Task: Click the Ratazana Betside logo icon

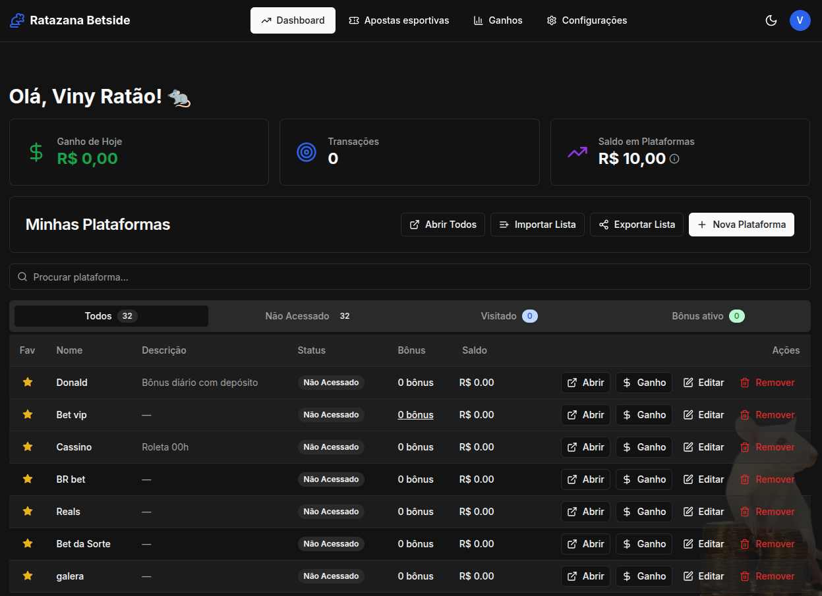Action: tap(17, 20)
